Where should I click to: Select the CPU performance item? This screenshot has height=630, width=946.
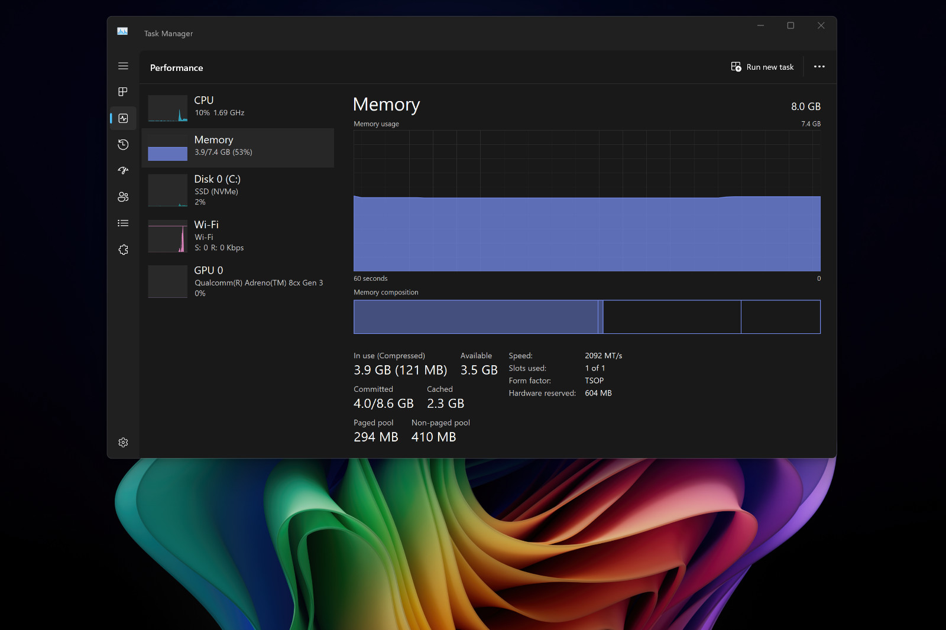(x=238, y=108)
